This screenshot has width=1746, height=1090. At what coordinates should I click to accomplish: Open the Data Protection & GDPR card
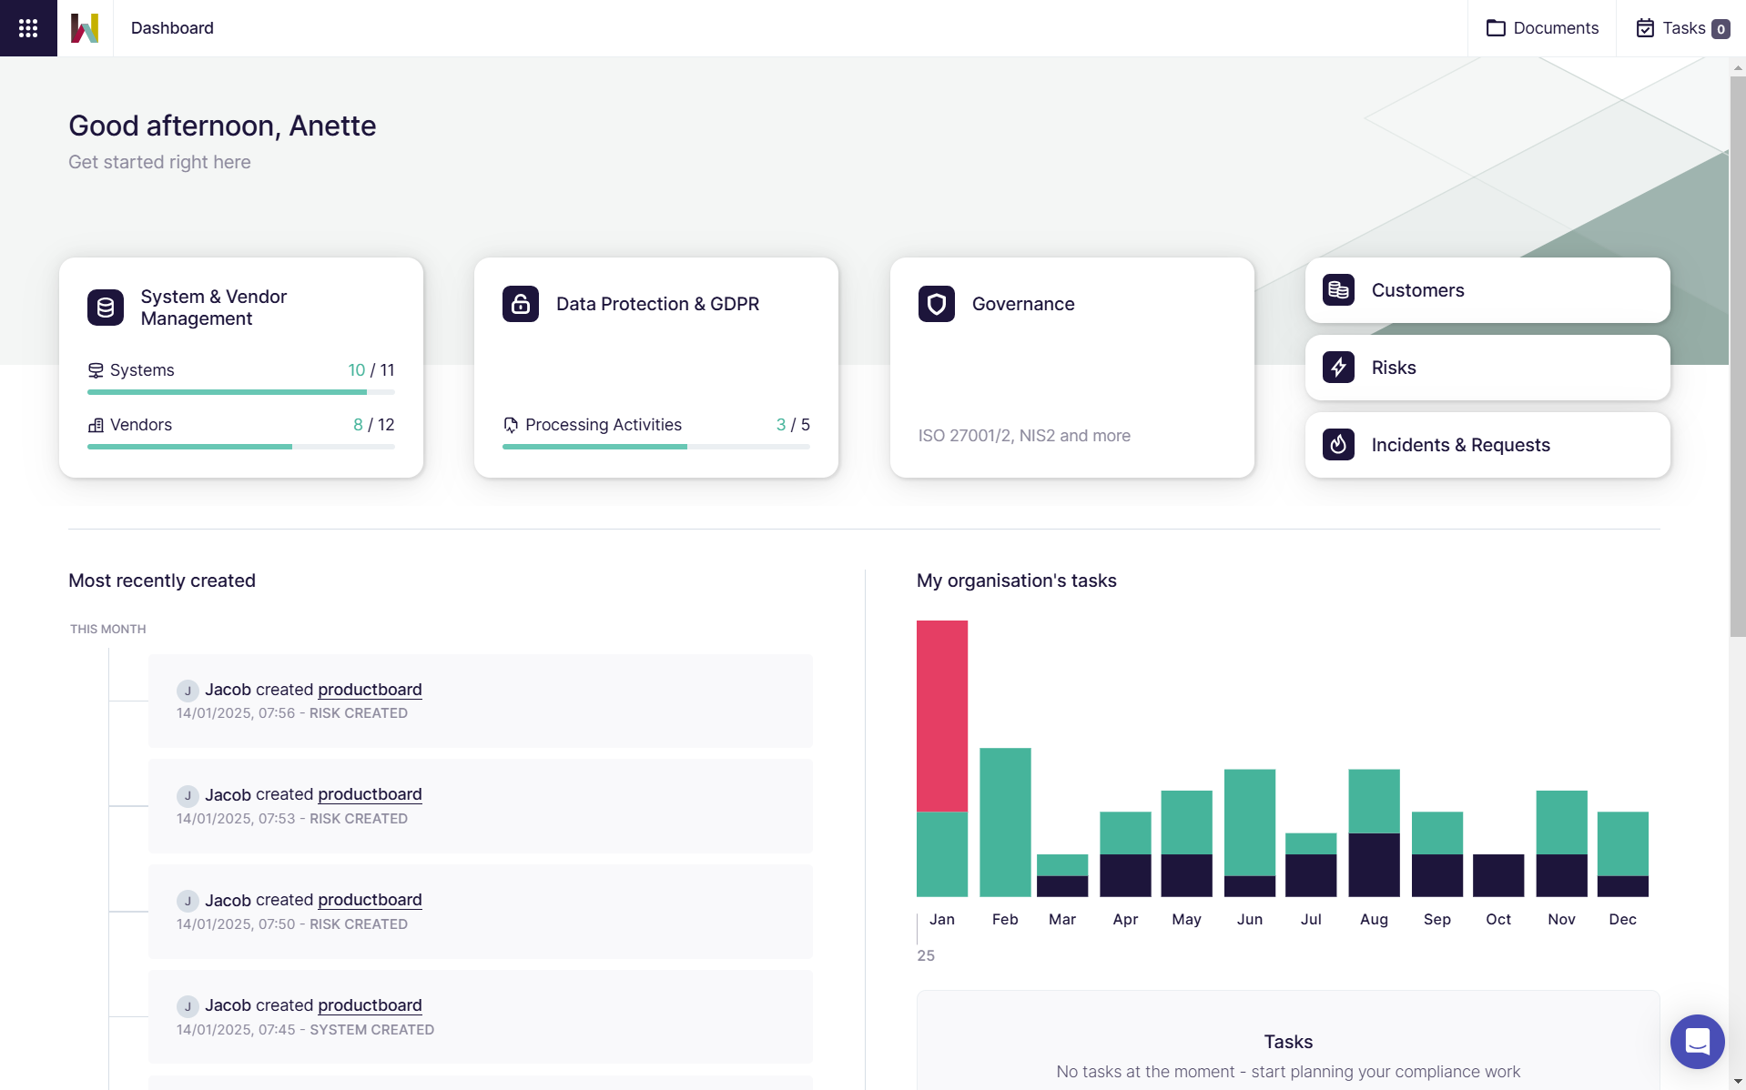[656, 368]
